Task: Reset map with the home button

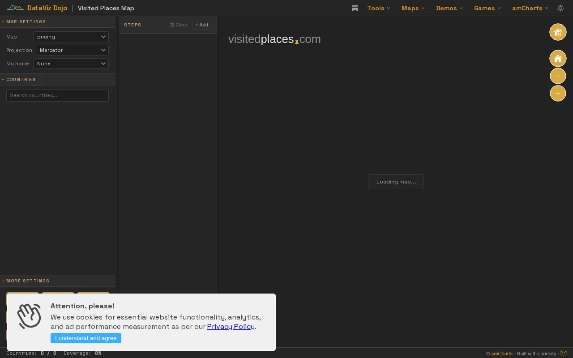Action: tap(558, 59)
